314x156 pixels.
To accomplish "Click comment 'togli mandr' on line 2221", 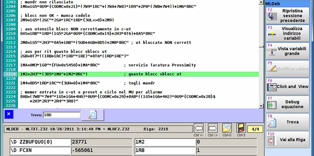I will tap(139, 83).
